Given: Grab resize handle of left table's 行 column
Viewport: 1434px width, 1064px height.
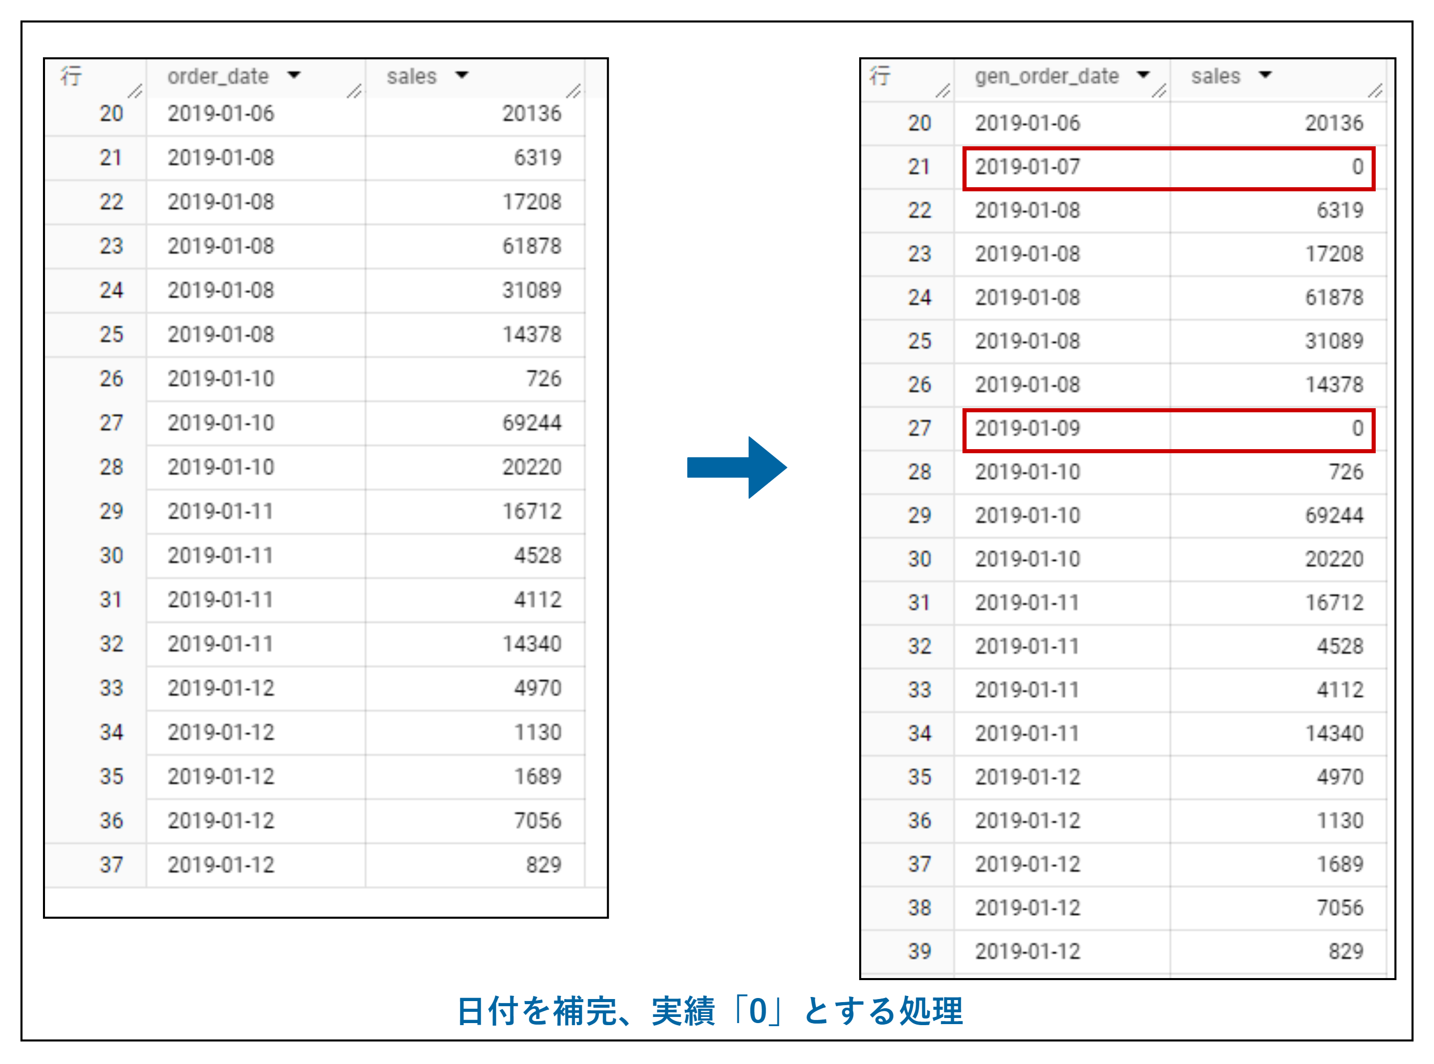Looking at the screenshot, I should 135,91.
